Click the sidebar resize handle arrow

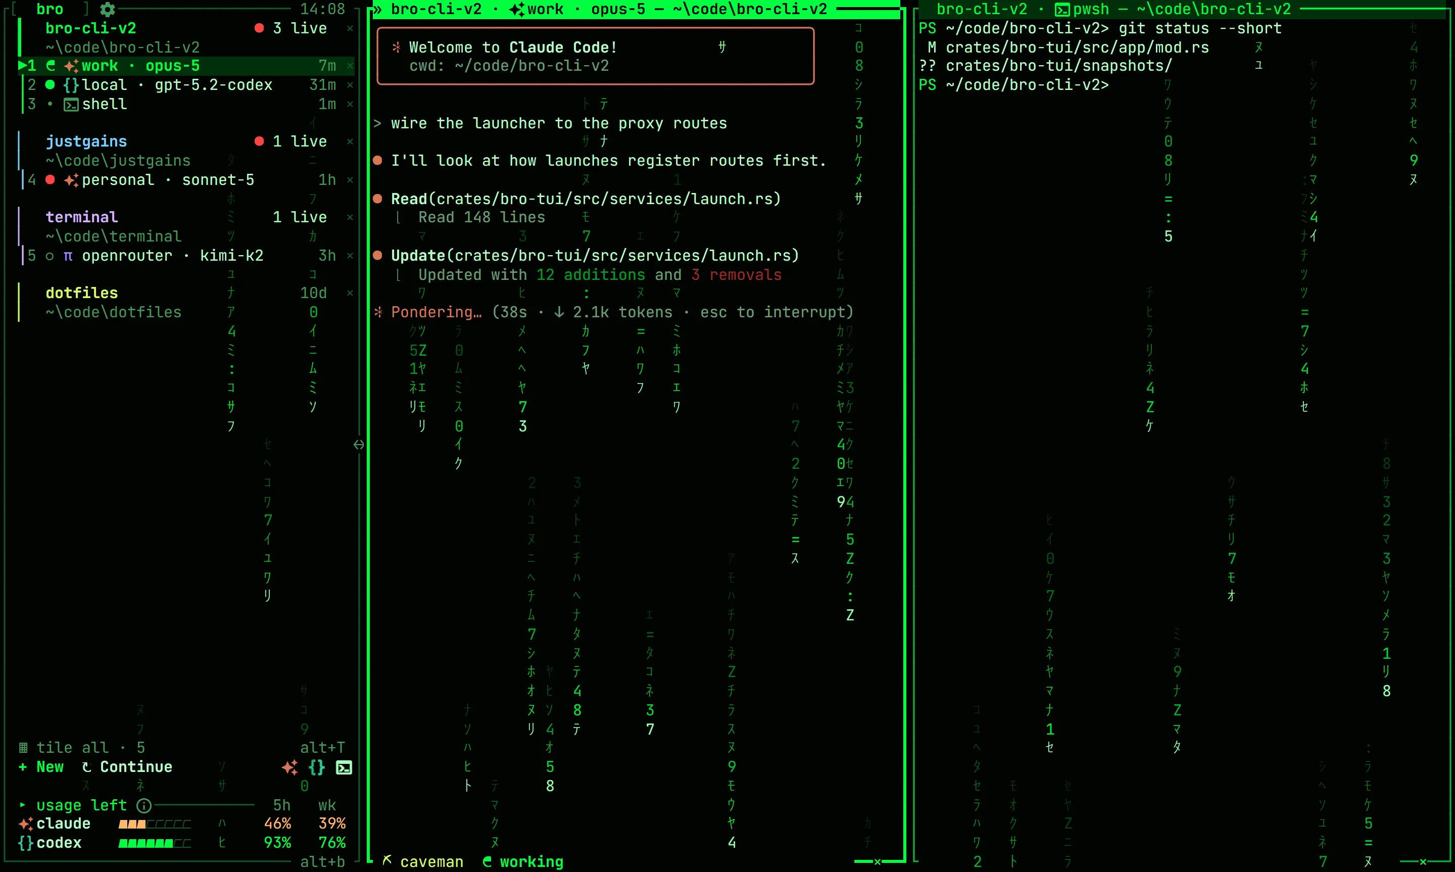[359, 445]
